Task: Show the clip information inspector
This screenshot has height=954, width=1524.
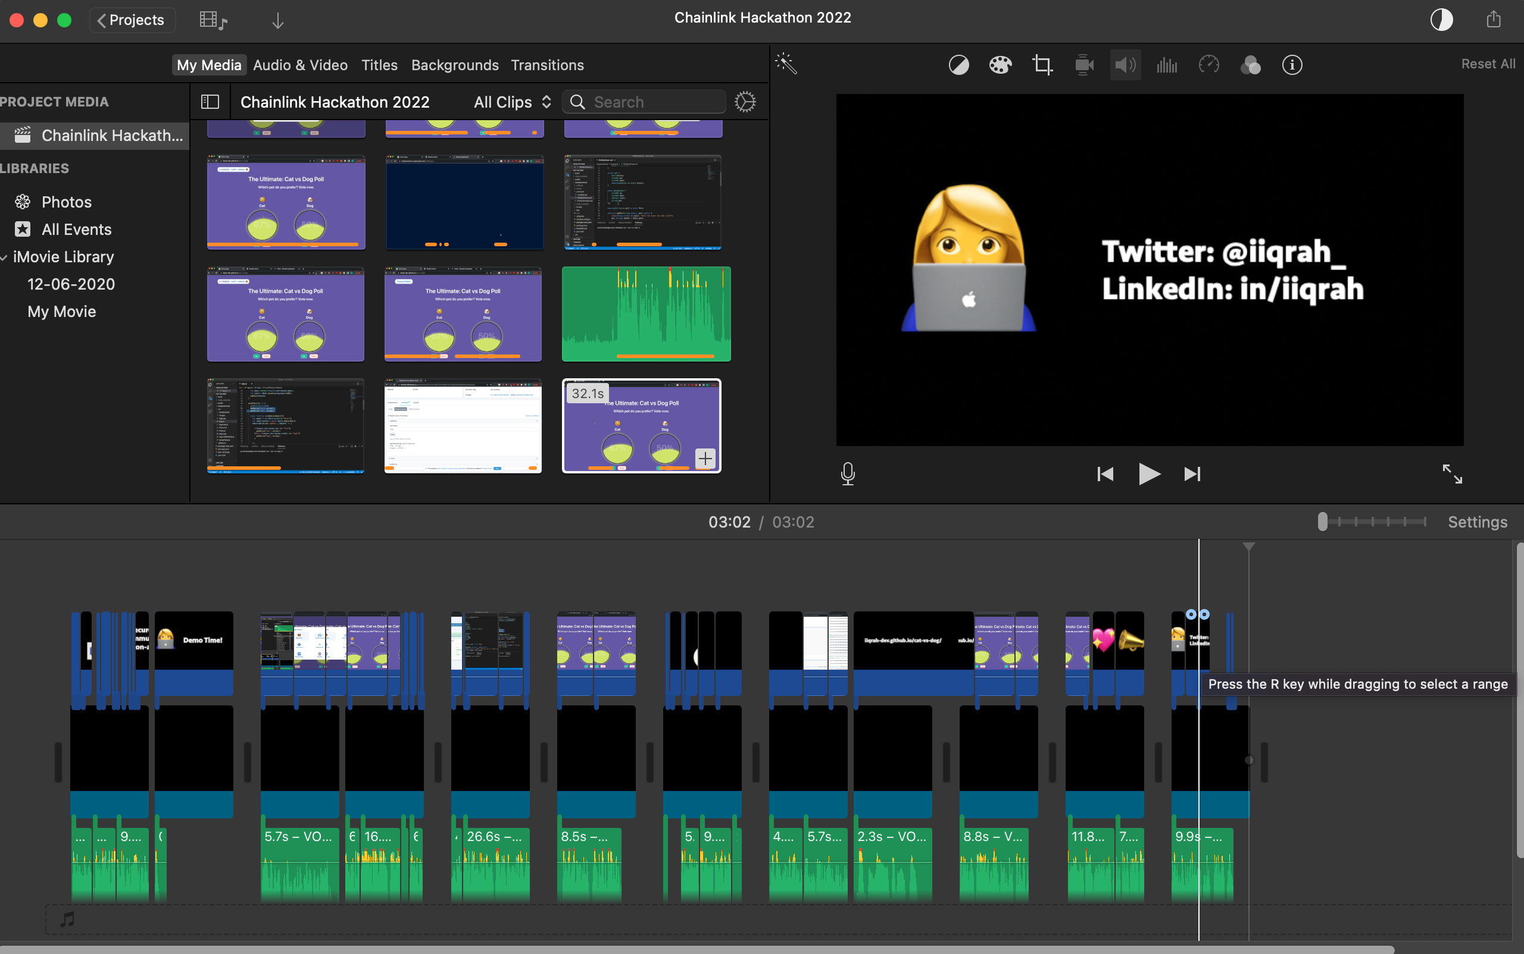Action: 1292,65
